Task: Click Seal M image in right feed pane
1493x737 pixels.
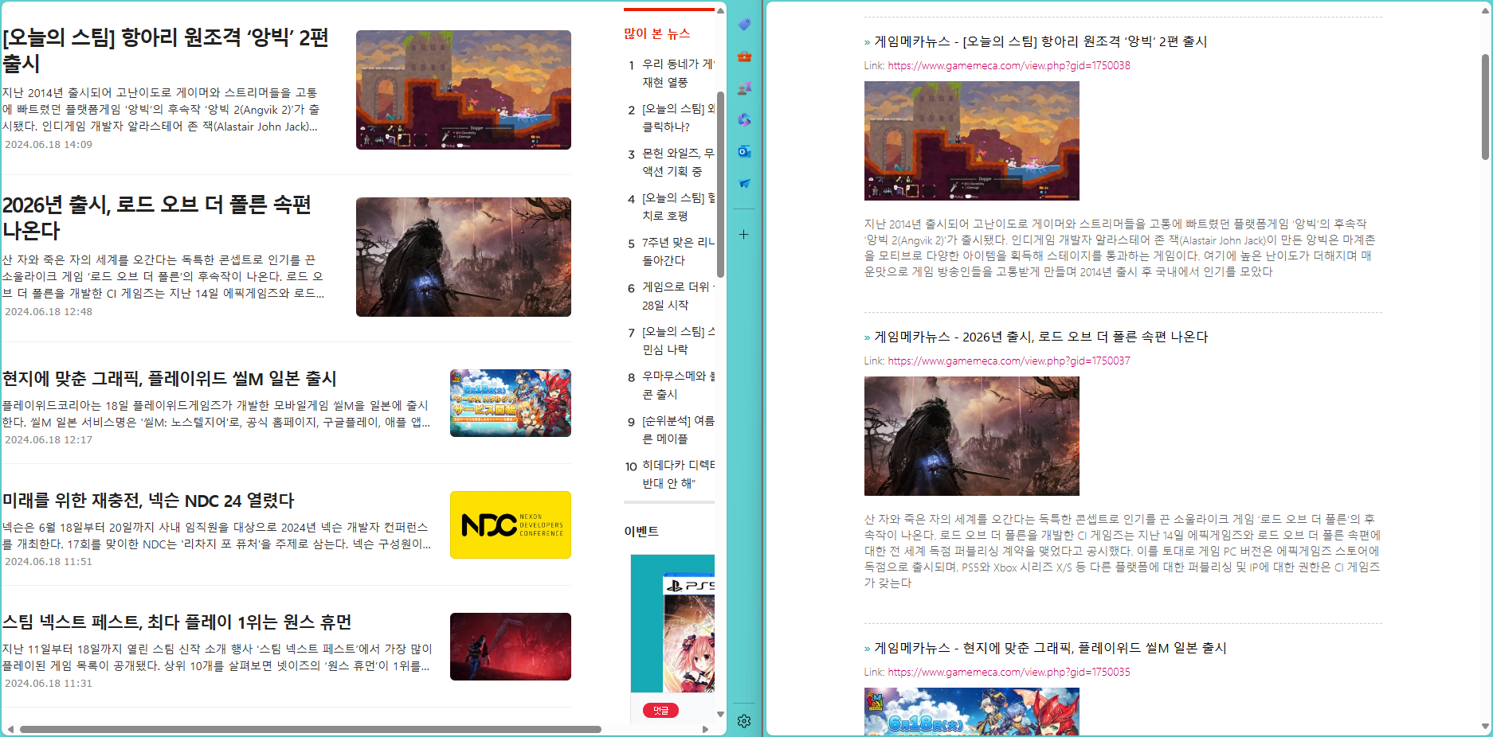Action: 972,712
